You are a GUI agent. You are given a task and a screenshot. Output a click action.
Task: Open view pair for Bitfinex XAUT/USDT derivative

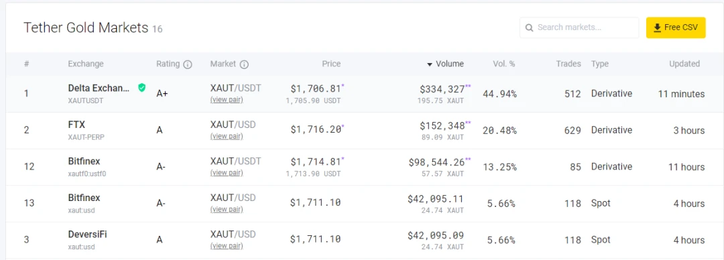(227, 173)
